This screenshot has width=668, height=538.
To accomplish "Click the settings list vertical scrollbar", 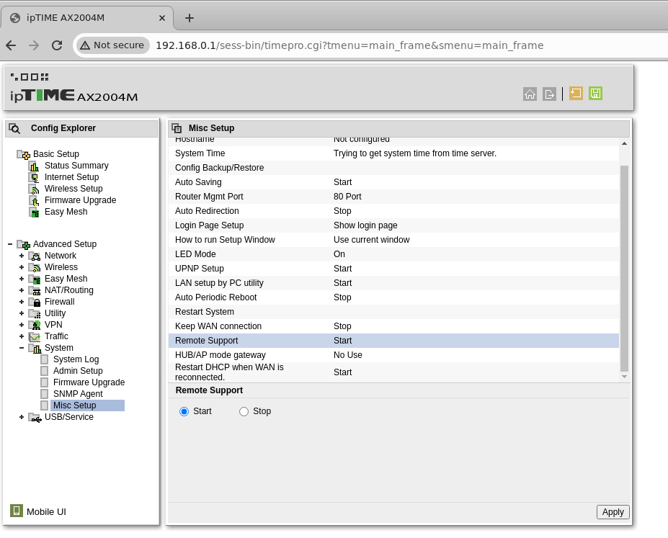I will coord(624,266).
